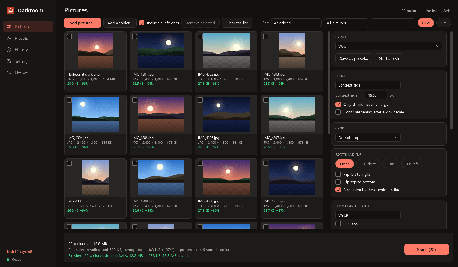This screenshot has width=458, height=267.
Task: Select the 90° right rotation option
Action: [x=368, y=164]
